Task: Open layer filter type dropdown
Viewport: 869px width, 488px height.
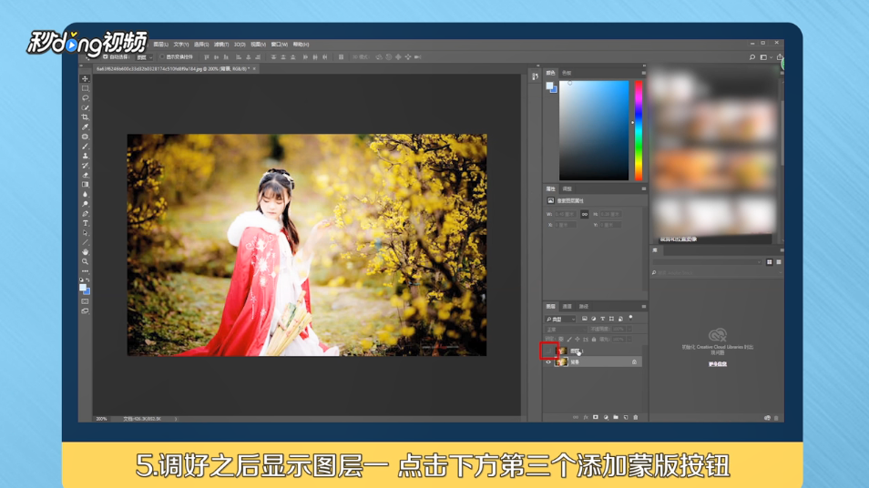Action: click(x=561, y=319)
